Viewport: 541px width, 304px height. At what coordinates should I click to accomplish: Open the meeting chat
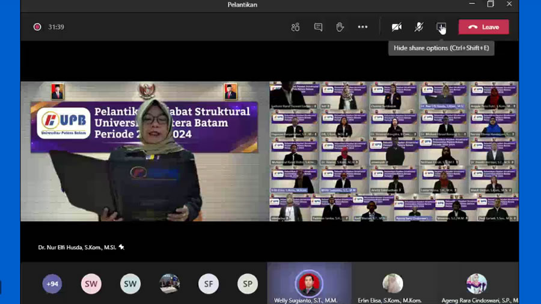click(x=318, y=27)
